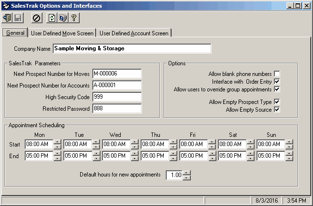The image size is (313, 206).
Task: Increase Monday start time with up arrow
Action: point(57,142)
